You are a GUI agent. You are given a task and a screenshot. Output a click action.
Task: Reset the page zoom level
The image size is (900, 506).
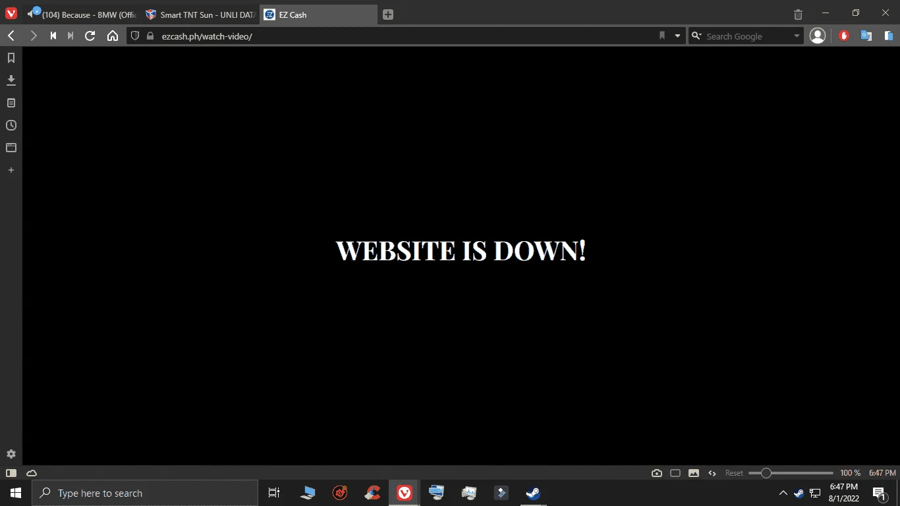[x=734, y=473]
